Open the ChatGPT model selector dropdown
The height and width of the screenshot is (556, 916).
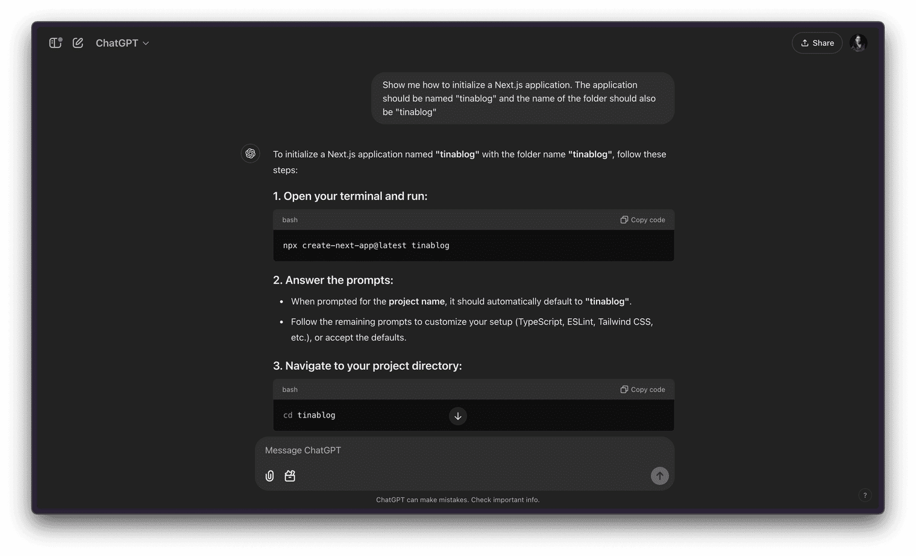pyautogui.click(x=122, y=43)
